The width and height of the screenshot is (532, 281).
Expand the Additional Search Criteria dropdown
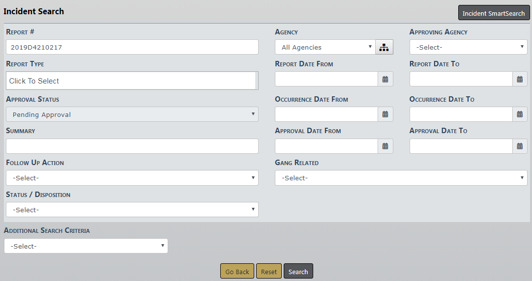point(86,246)
